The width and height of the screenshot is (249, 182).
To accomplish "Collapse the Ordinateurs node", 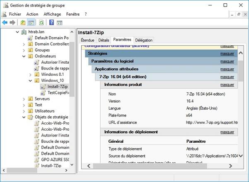I will tap(24, 56).
